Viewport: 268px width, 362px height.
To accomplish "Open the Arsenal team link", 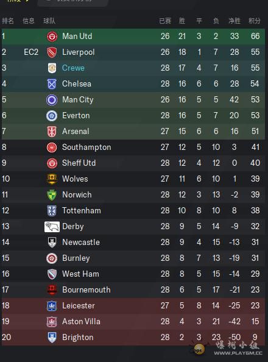I will click(x=76, y=132).
